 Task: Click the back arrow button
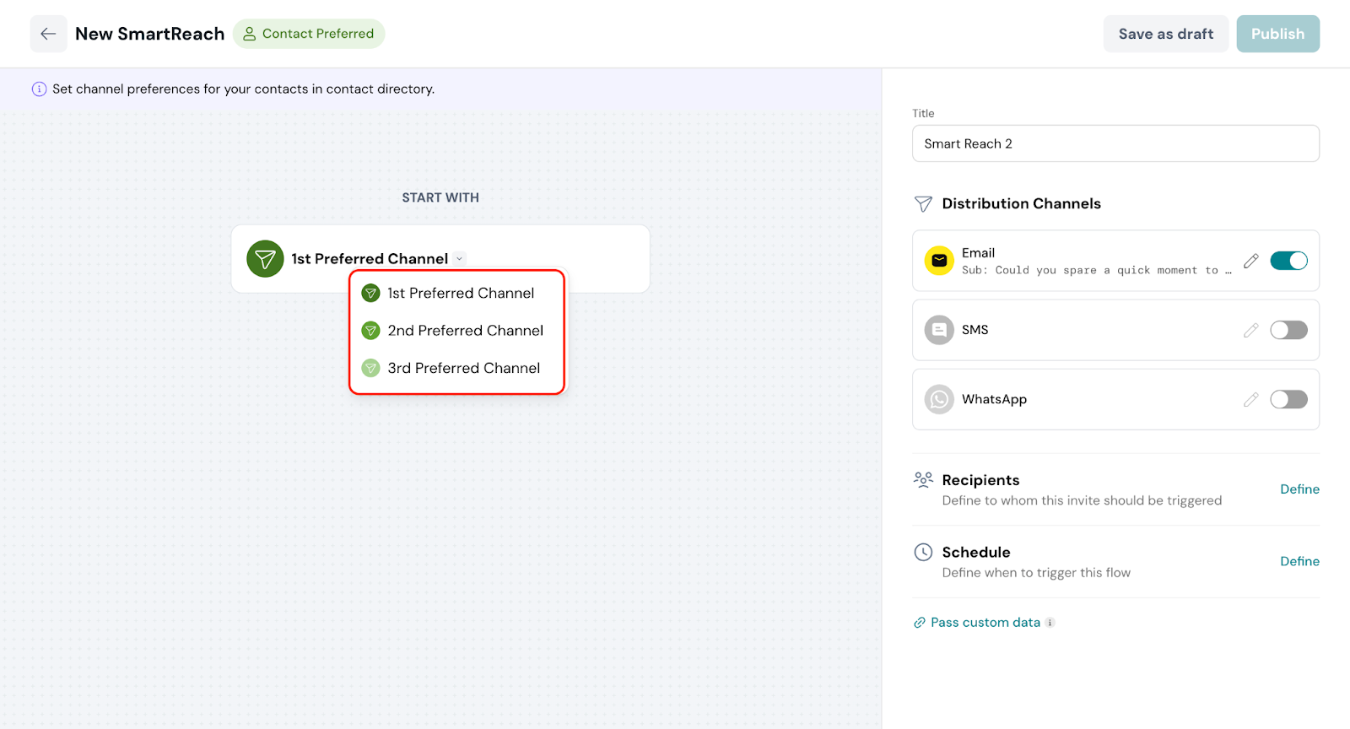(48, 34)
